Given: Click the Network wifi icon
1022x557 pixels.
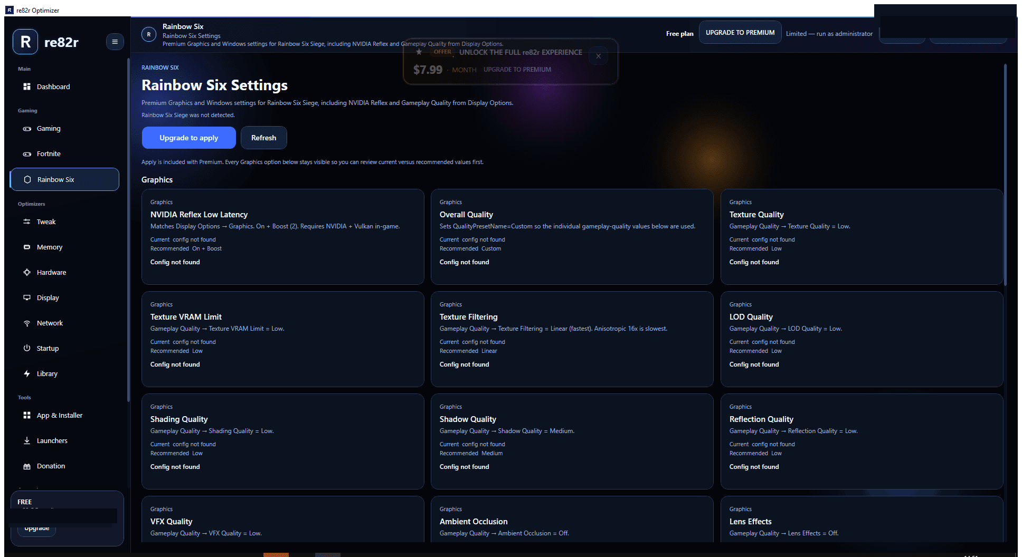Looking at the screenshot, I should coord(27,323).
